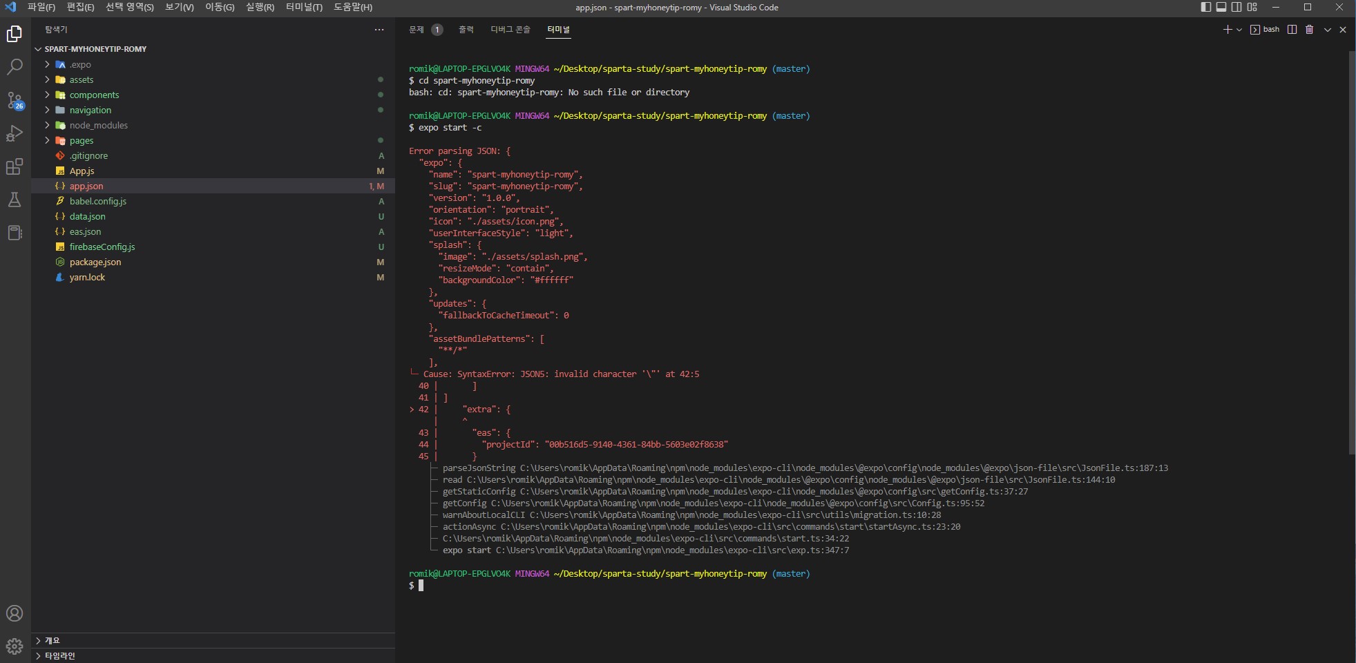Screen dimensions: 1356x663
Task: Open the 선택 영역(S) menu
Action: pos(130,8)
